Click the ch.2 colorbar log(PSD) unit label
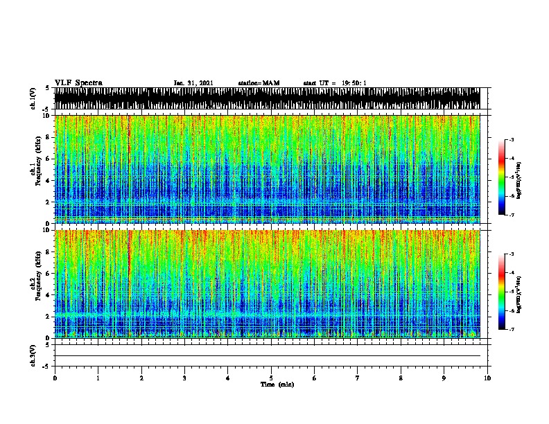Image resolution: width=549 pixels, height=424 pixels. pos(519,294)
